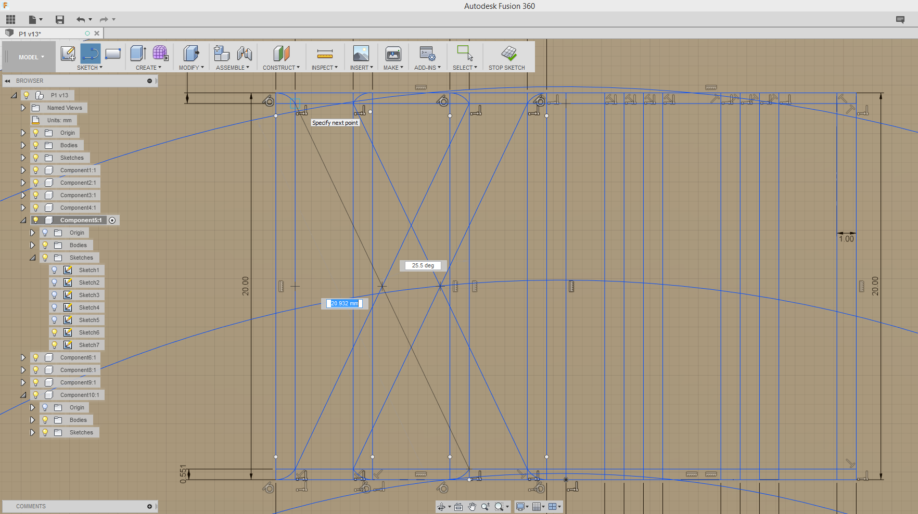Click the Inspect measure icon
Image resolution: width=918 pixels, height=514 pixels.
(x=325, y=54)
